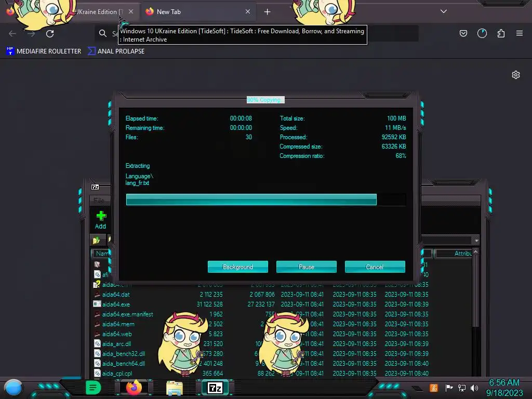Click the 68% compression ratio value

(x=401, y=156)
